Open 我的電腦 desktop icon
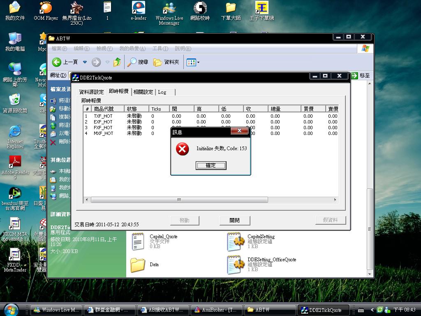This screenshot has height=316, width=421. (x=15, y=42)
